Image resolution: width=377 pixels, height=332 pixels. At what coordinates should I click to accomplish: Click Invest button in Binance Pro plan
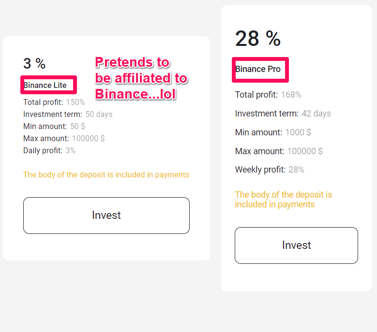296,245
